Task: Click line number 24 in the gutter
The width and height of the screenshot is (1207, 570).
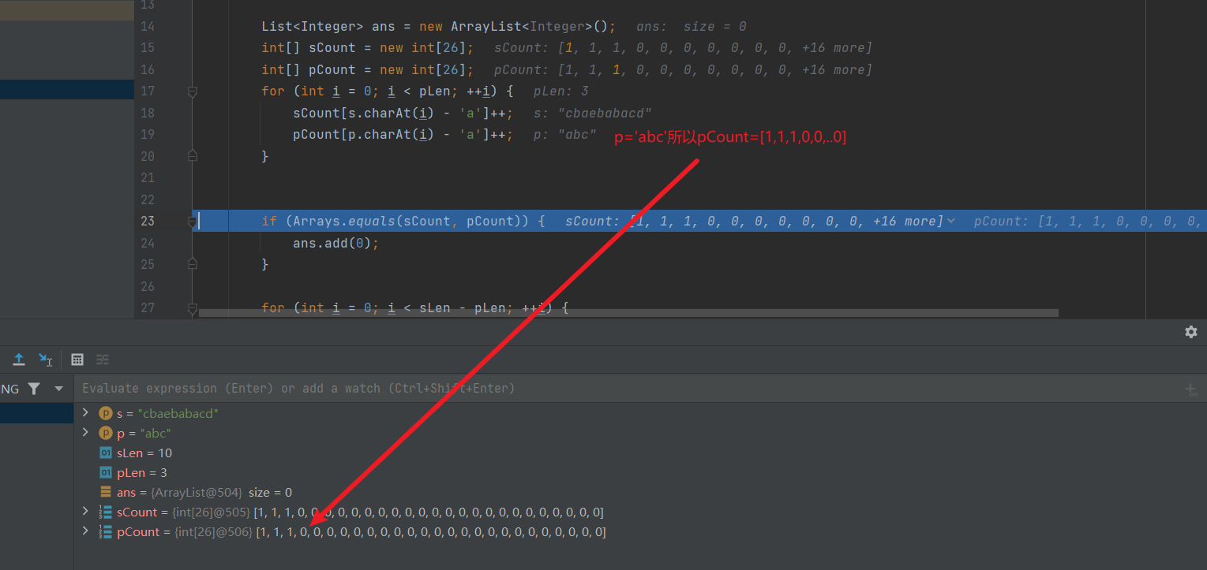Action: coord(146,243)
